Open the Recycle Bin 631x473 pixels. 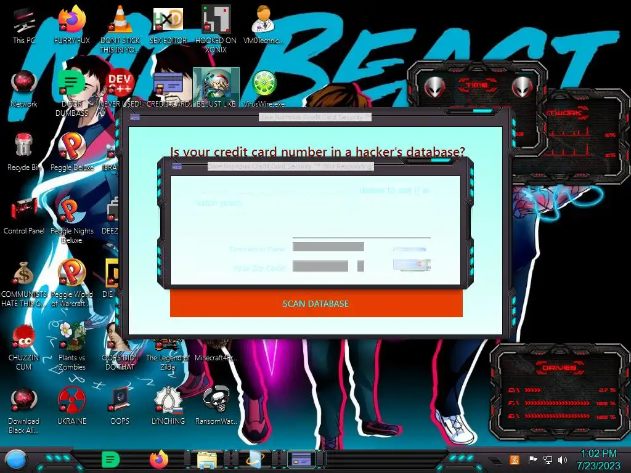coord(24,152)
